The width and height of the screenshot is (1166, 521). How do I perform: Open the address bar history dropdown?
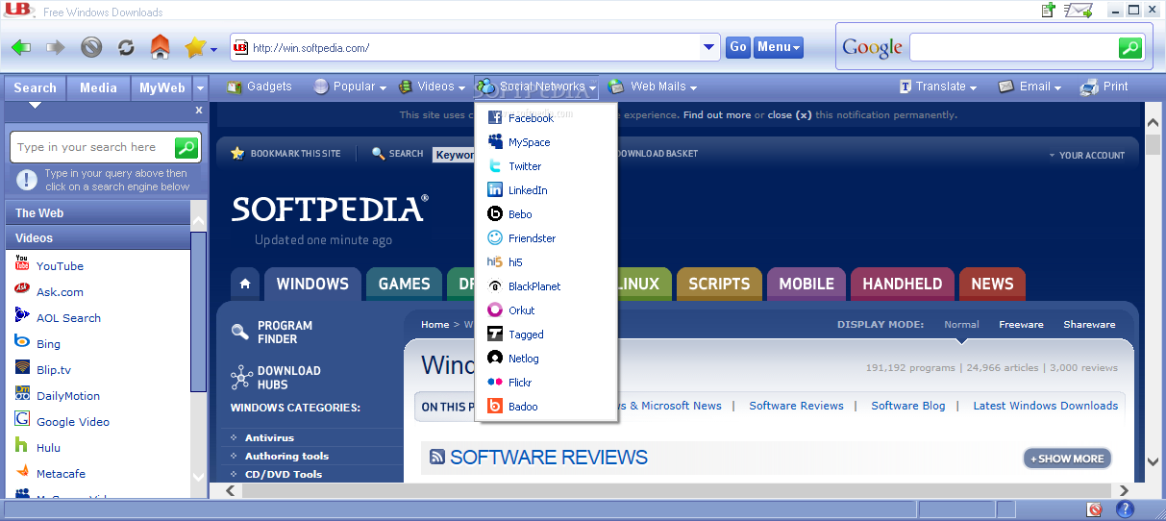click(x=710, y=47)
